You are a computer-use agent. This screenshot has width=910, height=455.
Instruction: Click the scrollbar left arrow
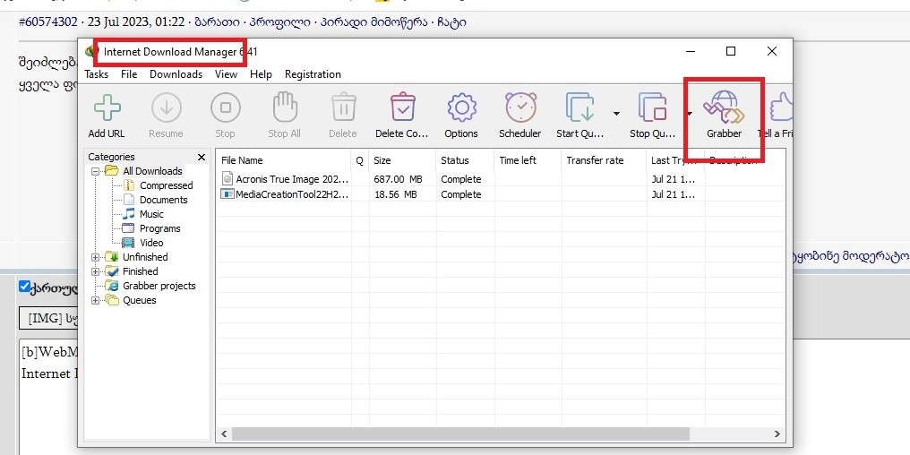(223, 434)
